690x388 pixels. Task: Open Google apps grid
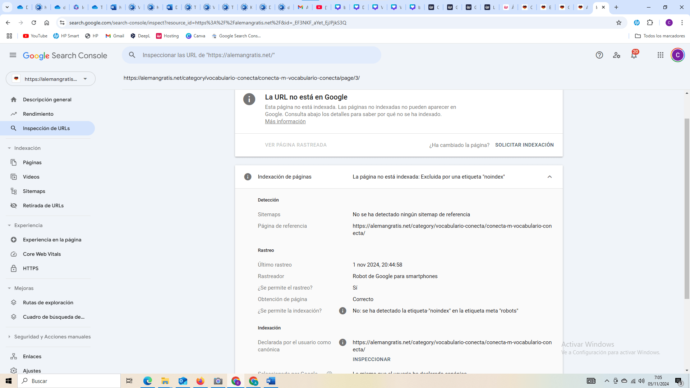tap(661, 55)
